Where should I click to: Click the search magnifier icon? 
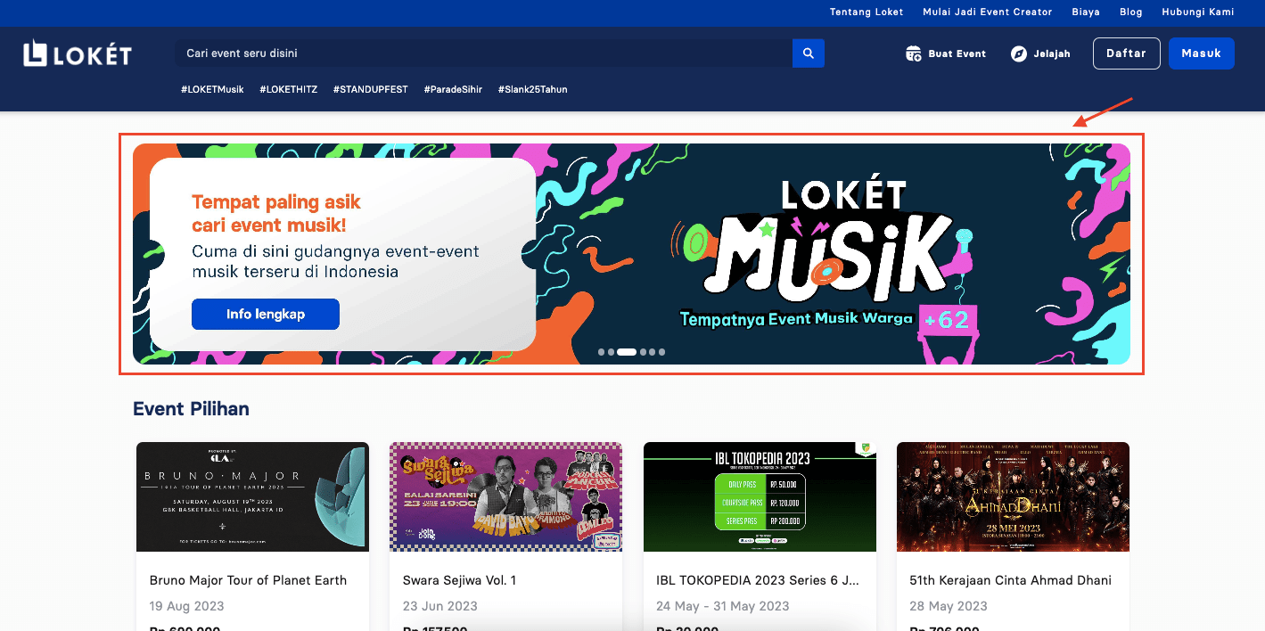point(808,53)
